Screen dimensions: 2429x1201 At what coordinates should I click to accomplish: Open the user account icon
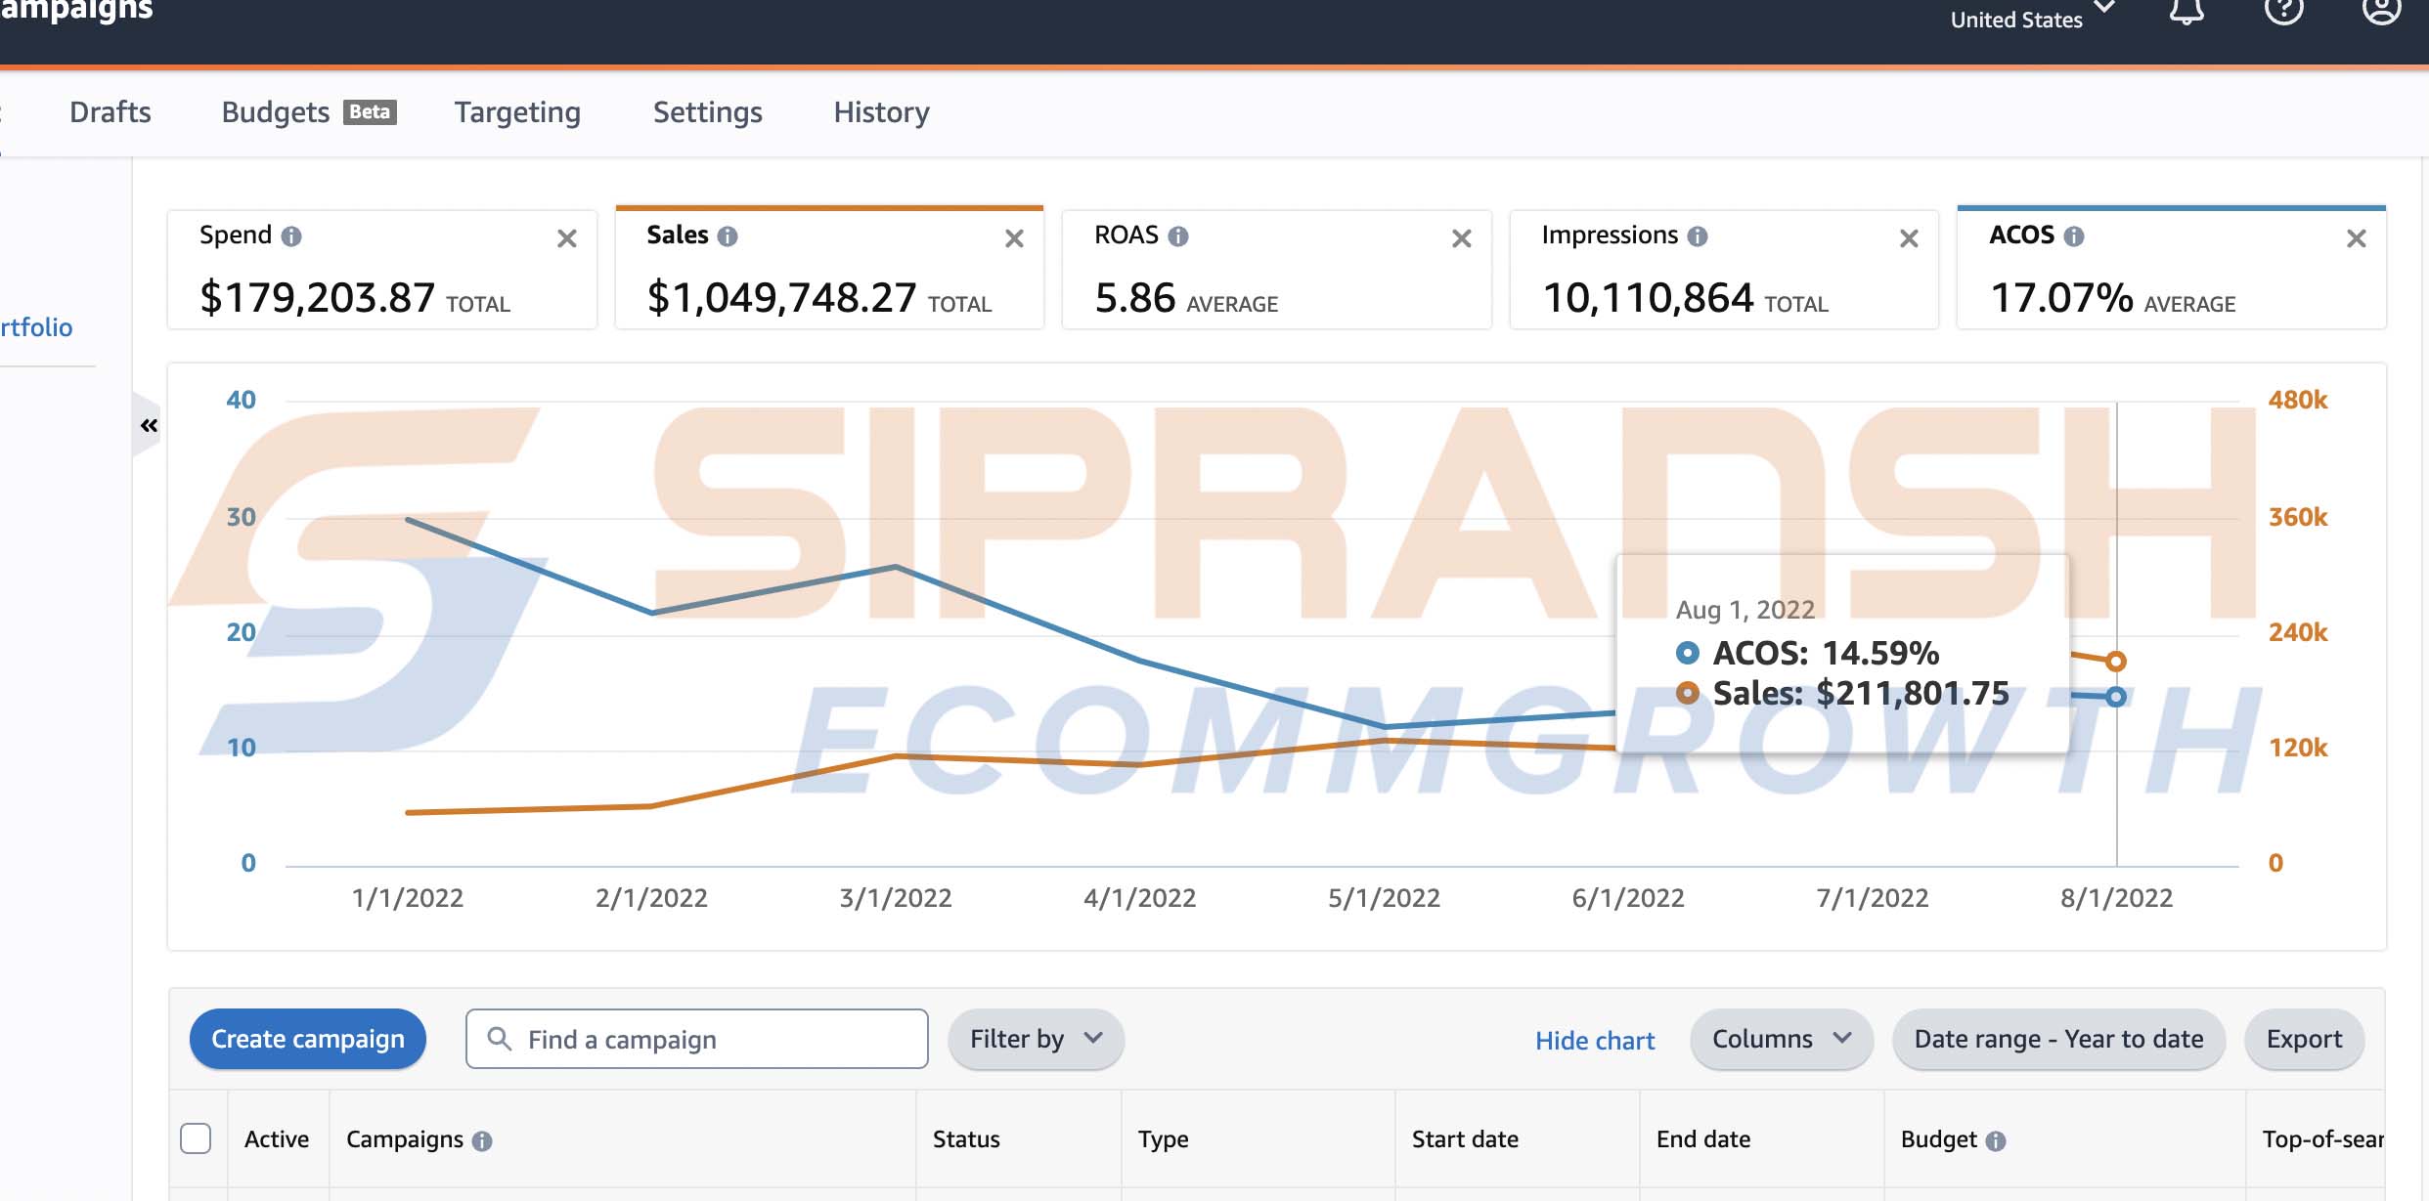pos(2381,12)
